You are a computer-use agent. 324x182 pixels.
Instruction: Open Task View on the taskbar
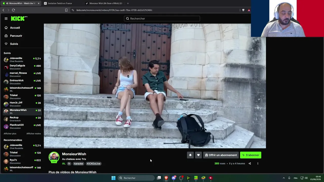pos(159,178)
